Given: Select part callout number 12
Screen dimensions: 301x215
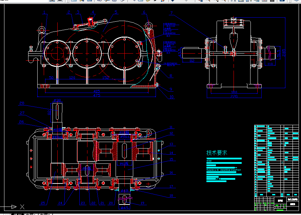Looking at the screenshot, I should (171, 133).
